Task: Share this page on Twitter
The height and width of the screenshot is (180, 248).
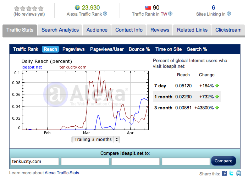Action: (231, 173)
